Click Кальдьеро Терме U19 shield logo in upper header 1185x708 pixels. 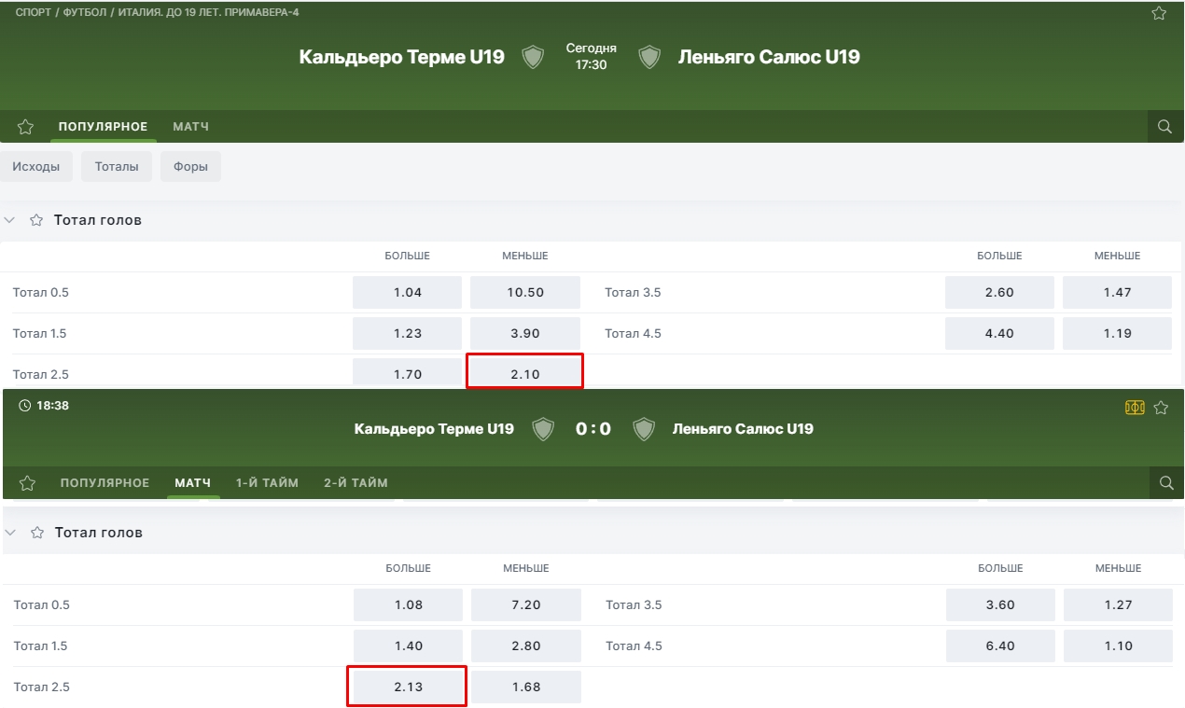click(x=533, y=57)
